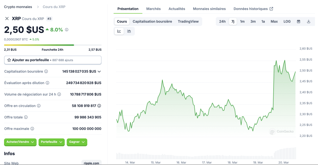Show info for Volume de négociation sur 24 h
318x165 pixels.
point(59,94)
